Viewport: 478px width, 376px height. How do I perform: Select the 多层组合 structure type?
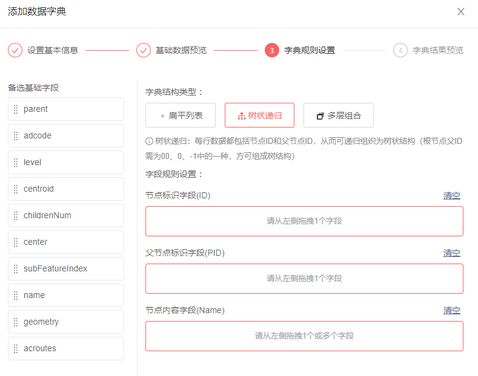tap(338, 115)
